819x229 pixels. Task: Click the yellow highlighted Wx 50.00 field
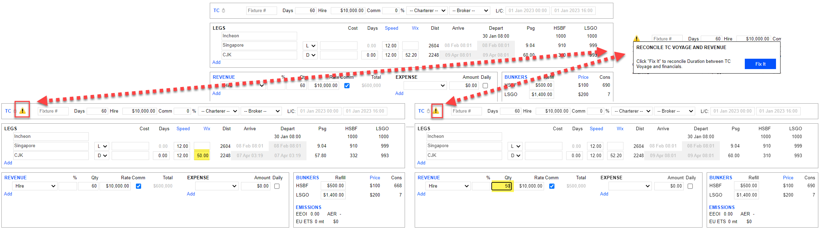[x=202, y=156]
